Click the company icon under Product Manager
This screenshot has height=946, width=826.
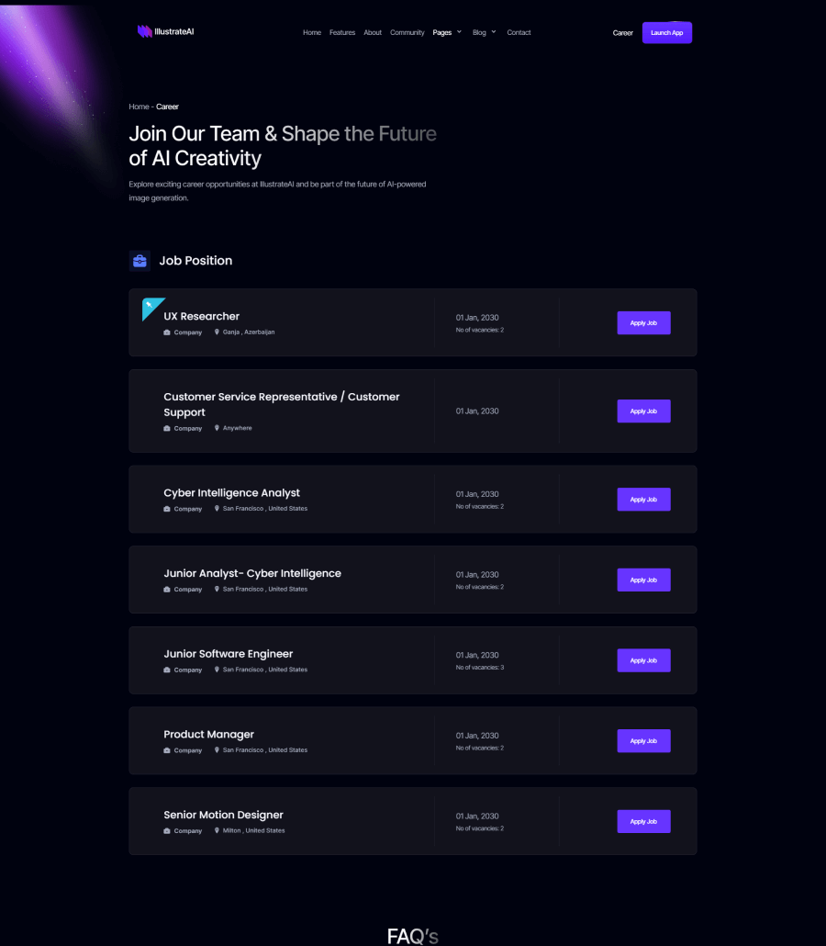[x=167, y=750]
